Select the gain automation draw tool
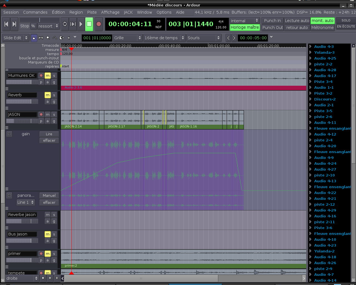This screenshot has height=285, width=356. click(x=55, y=38)
